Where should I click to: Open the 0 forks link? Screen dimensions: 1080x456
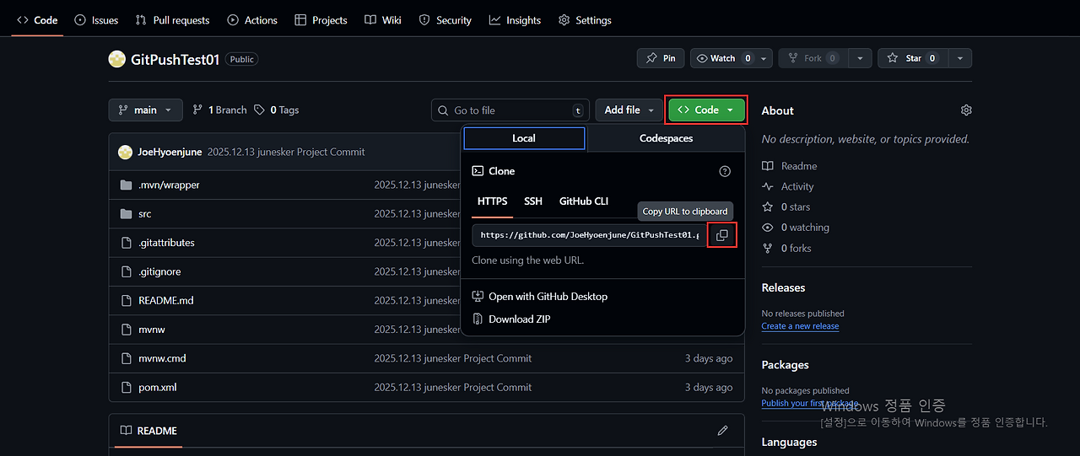coord(787,248)
